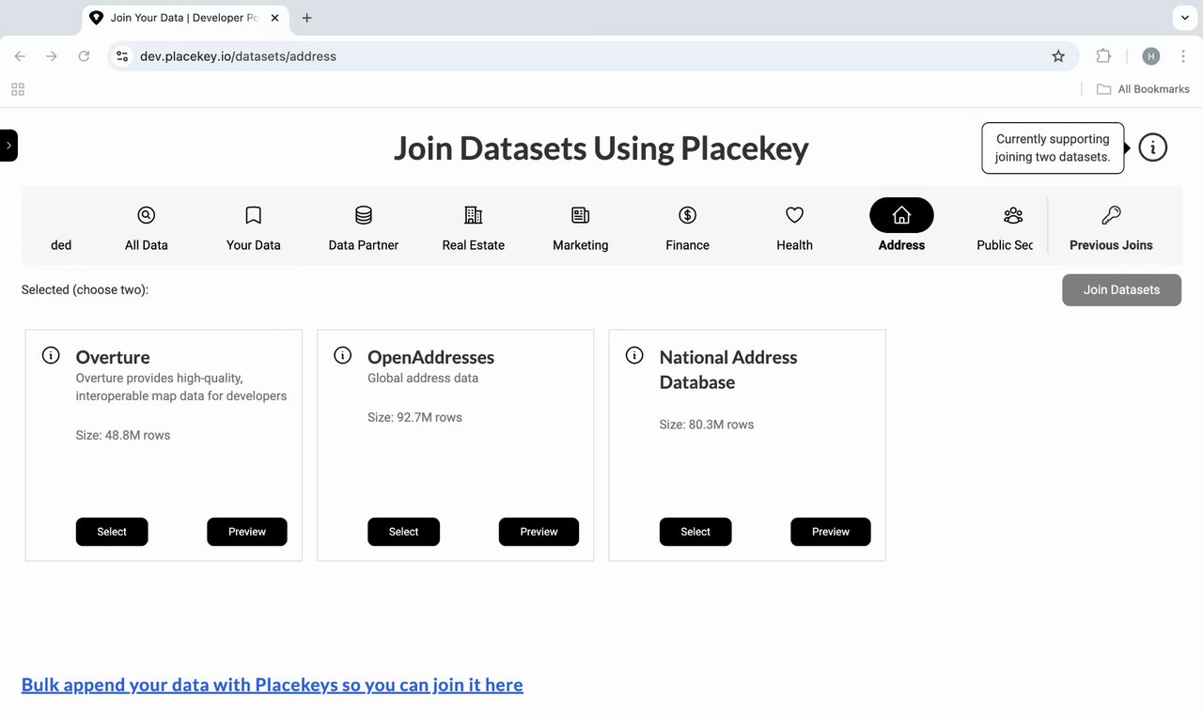This screenshot has height=713, width=1203.
Task: Click the Overture card info icon
Action: (x=51, y=355)
